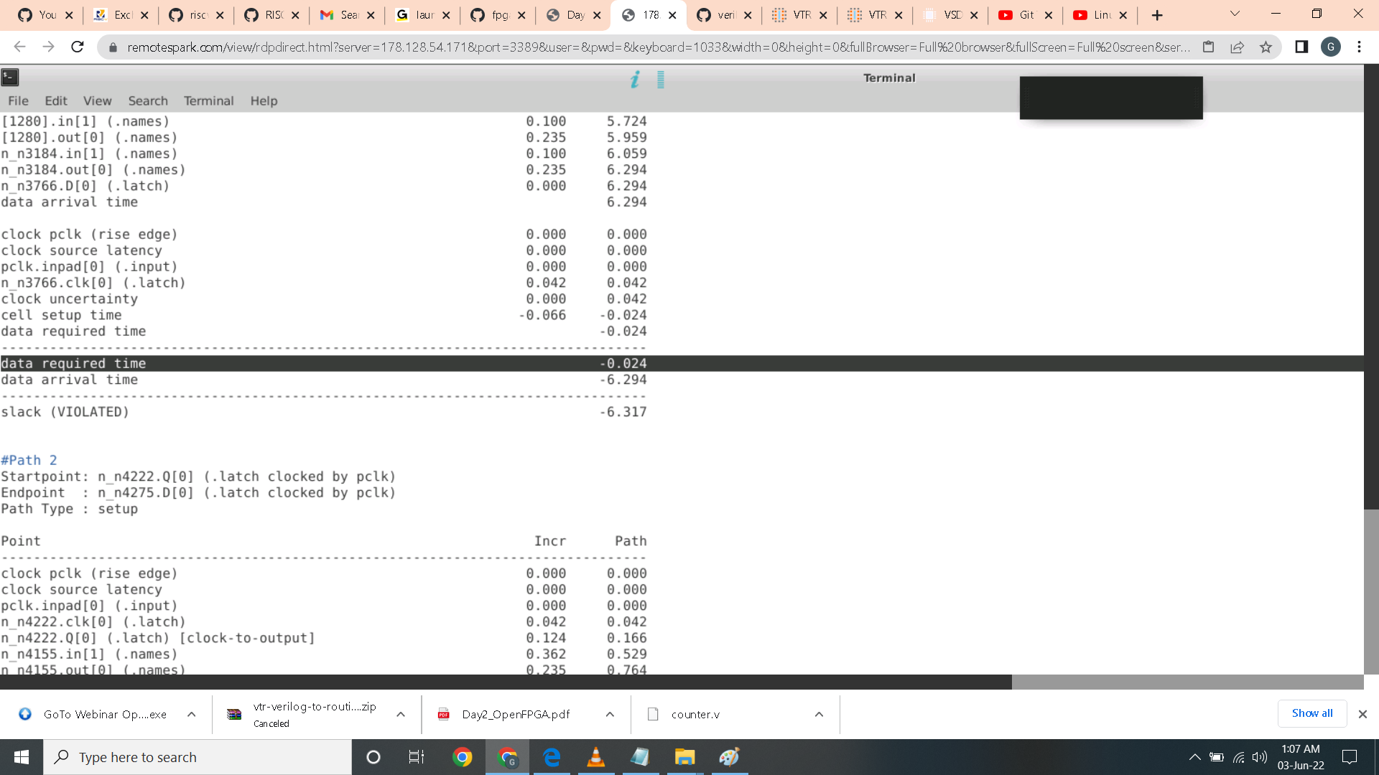
Task: Bookmark this page with star icon
Action: click(1266, 47)
